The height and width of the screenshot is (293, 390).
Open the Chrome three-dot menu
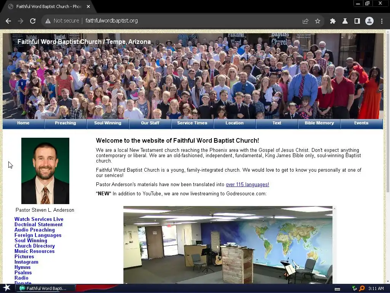pyautogui.click(x=382, y=21)
